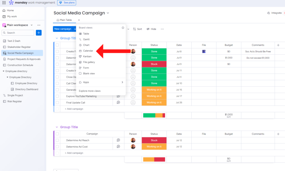Click the Stuck status for Jul 9

point(154,64)
